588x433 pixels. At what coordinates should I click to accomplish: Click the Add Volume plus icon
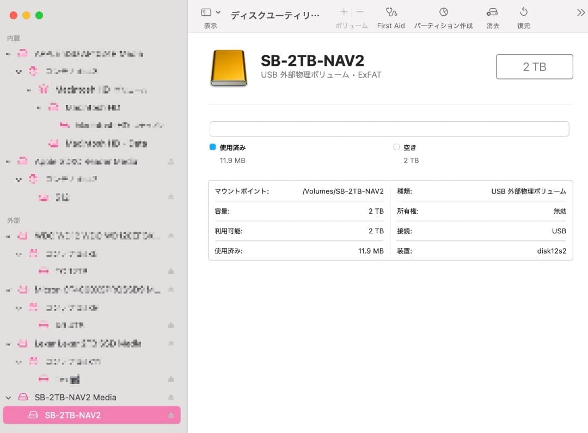[x=344, y=11]
